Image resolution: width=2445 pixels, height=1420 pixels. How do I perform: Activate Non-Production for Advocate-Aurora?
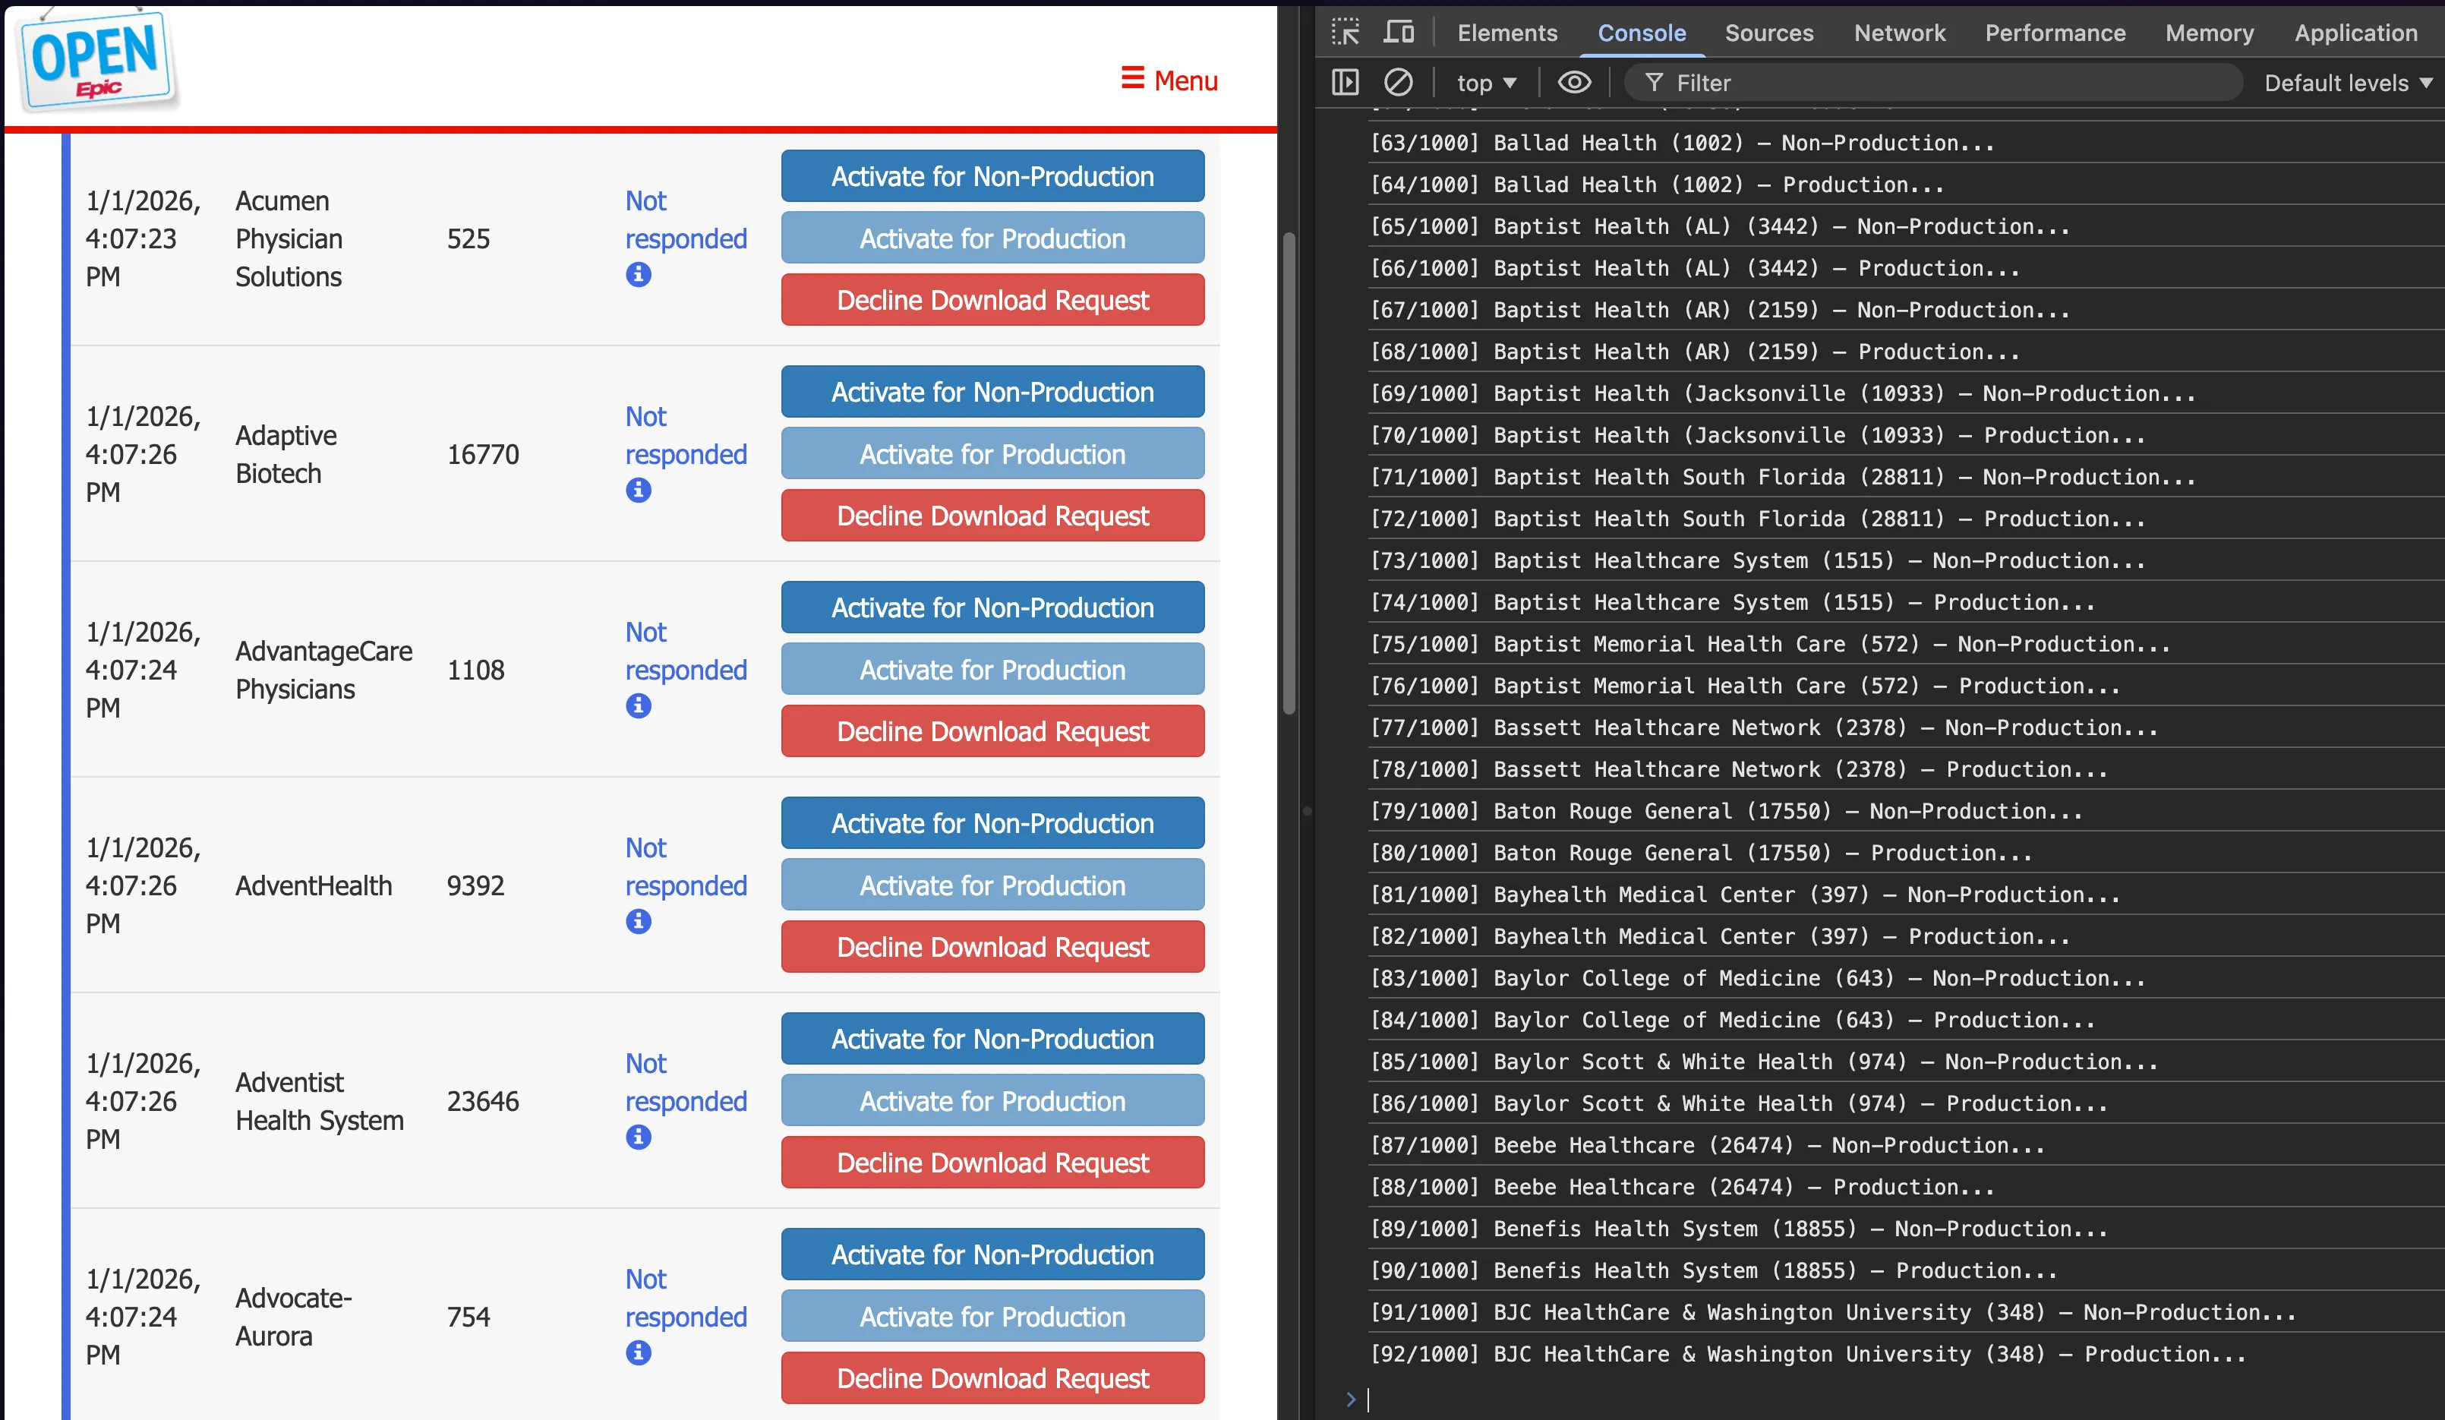[x=992, y=1253]
